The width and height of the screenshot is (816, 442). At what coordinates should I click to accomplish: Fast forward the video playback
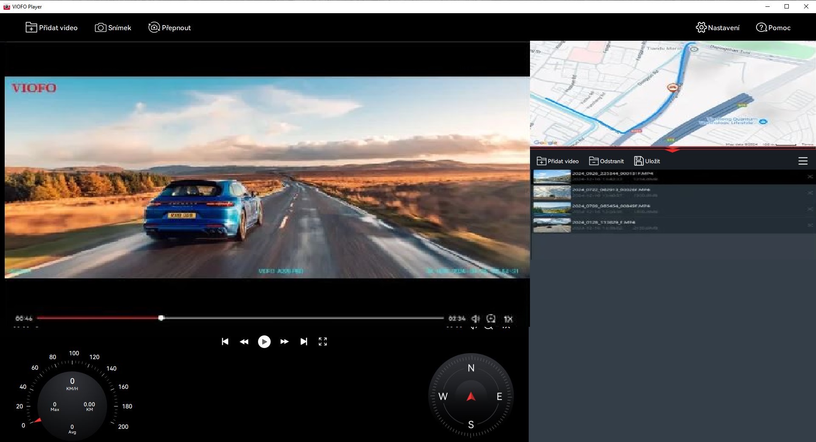pyautogui.click(x=284, y=342)
